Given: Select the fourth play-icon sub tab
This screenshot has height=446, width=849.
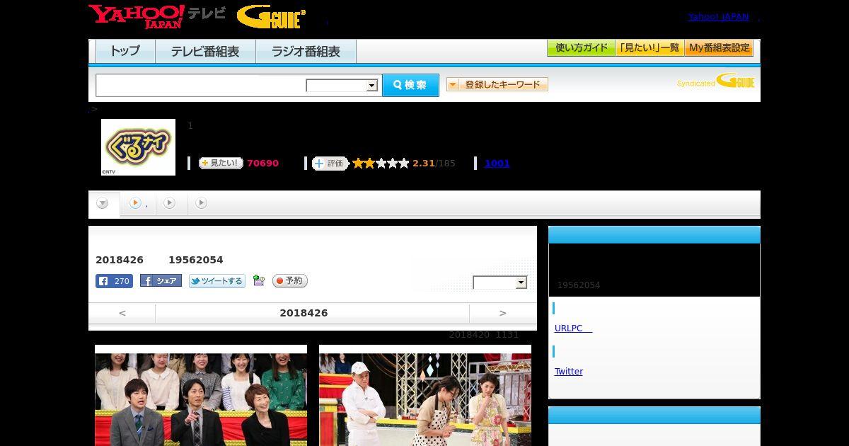Looking at the screenshot, I should [x=202, y=203].
